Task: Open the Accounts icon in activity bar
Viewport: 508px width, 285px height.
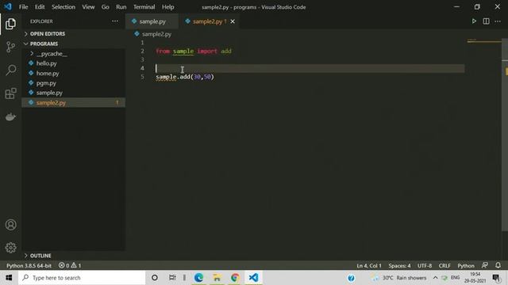Action: (x=10, y=225)
